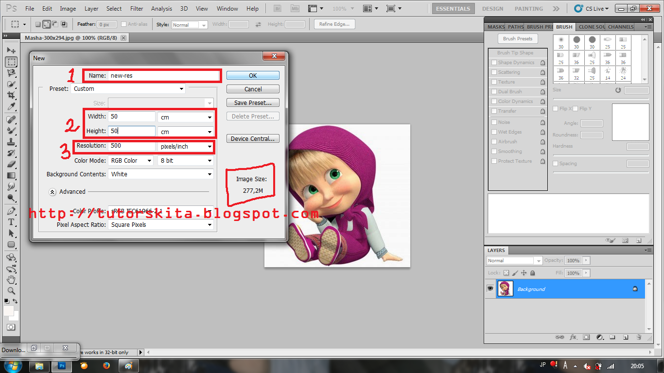Click the Add to selection mode icon
This screenshot has width=664, height=373.
[x=47, y=24]
